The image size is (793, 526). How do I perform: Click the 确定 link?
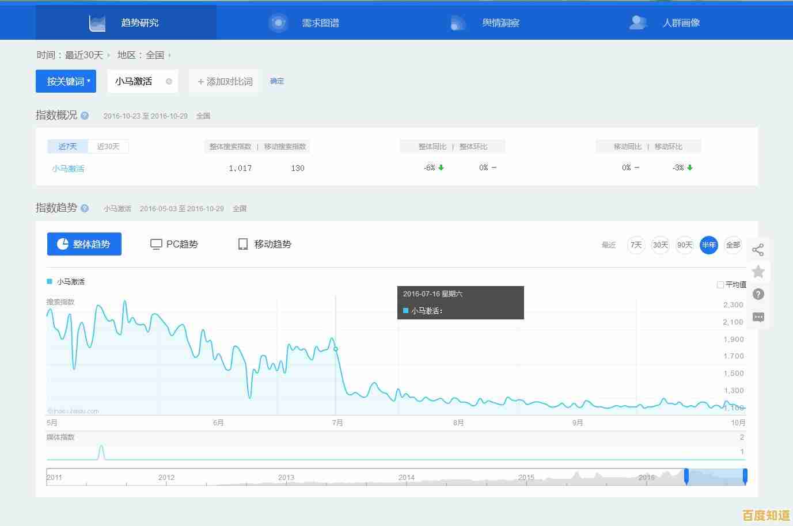277,81
